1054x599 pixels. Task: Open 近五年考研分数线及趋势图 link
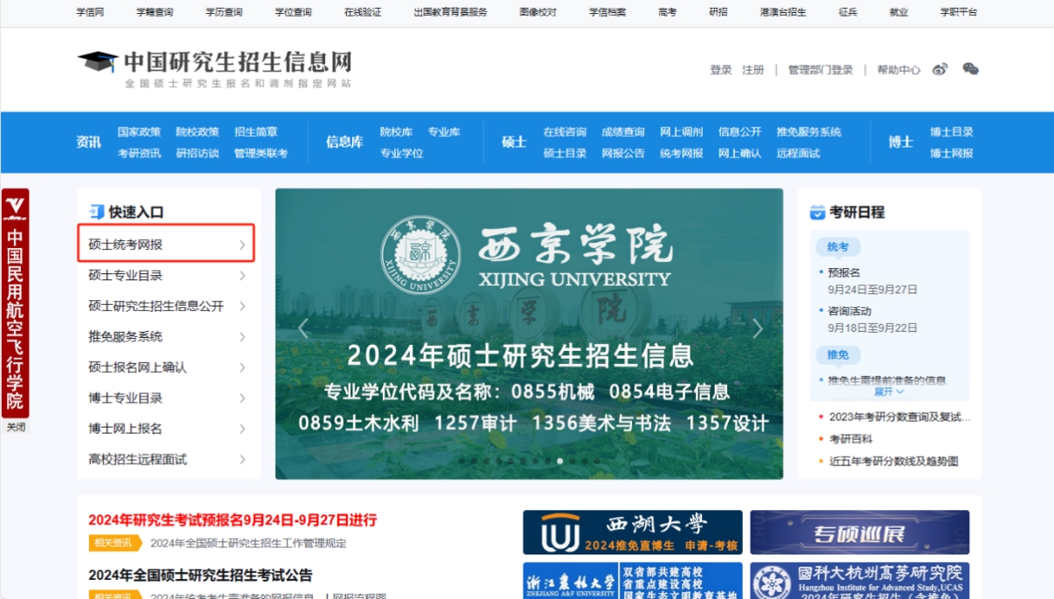click(x=893, y=461)
